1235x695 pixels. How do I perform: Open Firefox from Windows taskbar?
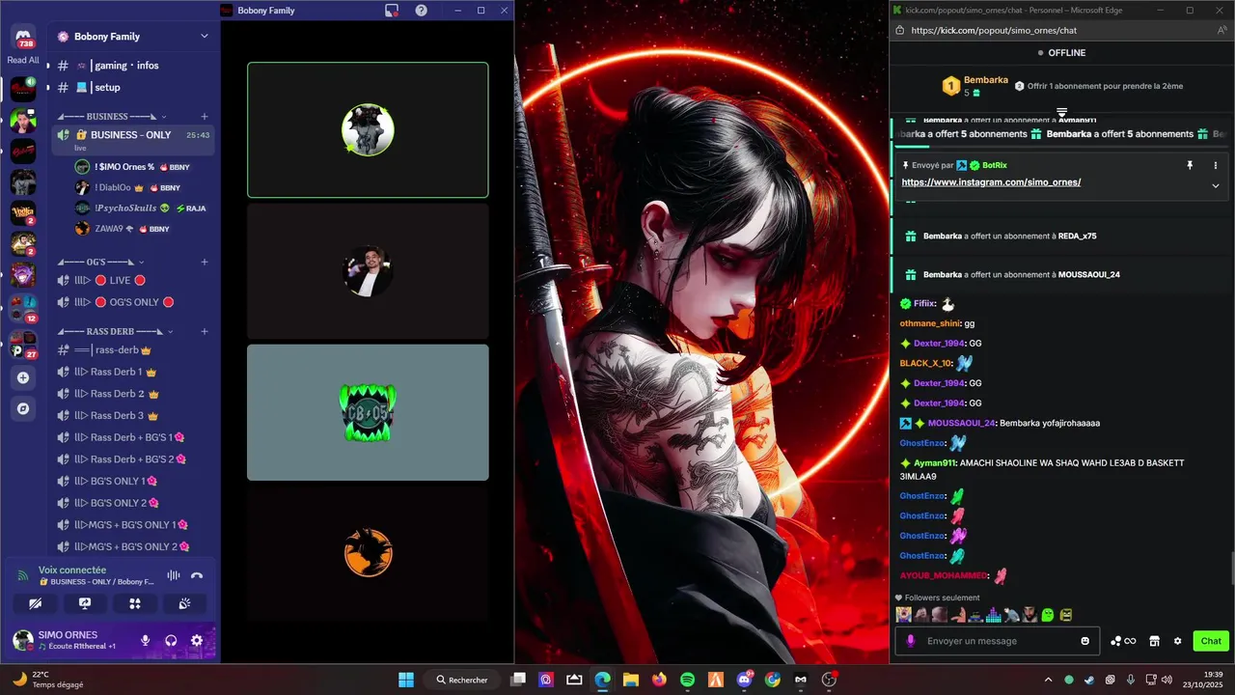[x=659, y=680]
